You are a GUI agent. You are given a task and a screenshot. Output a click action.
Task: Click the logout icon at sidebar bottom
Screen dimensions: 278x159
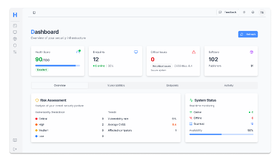[x=15, y=149]
